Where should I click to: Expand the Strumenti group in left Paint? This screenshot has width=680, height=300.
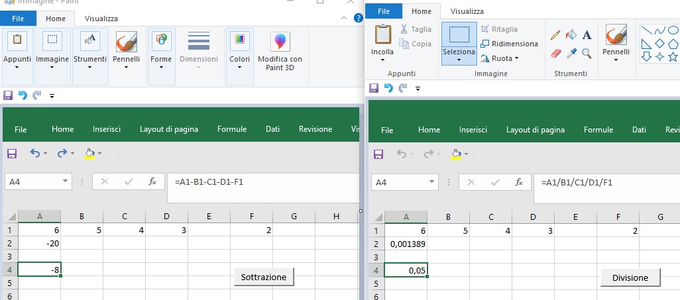click(x=90, y=56)
